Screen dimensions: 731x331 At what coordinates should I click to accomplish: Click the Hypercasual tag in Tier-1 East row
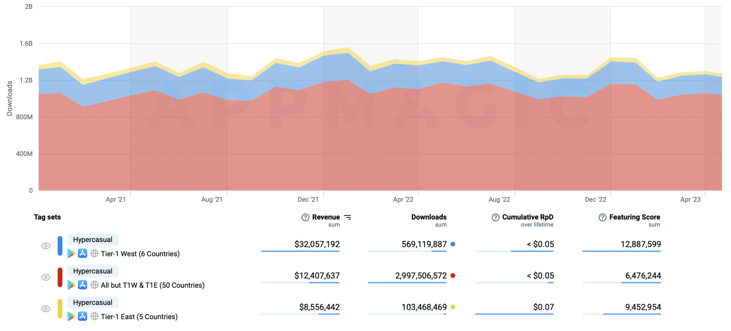point(93,303)
